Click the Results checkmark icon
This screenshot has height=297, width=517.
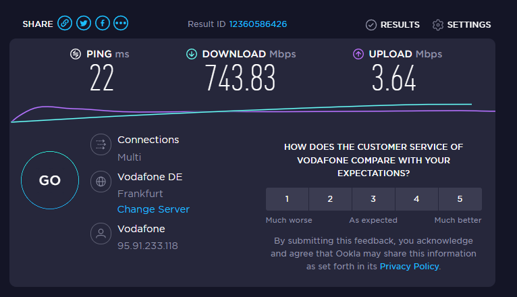[x=371, y=25]
